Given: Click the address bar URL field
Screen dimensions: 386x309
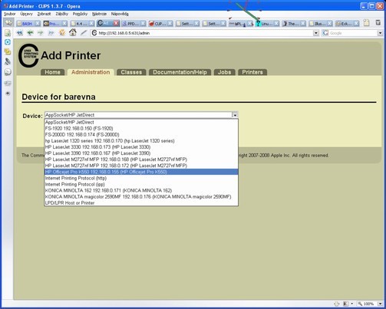Looking at the screenshot, I should click(205, 33).
